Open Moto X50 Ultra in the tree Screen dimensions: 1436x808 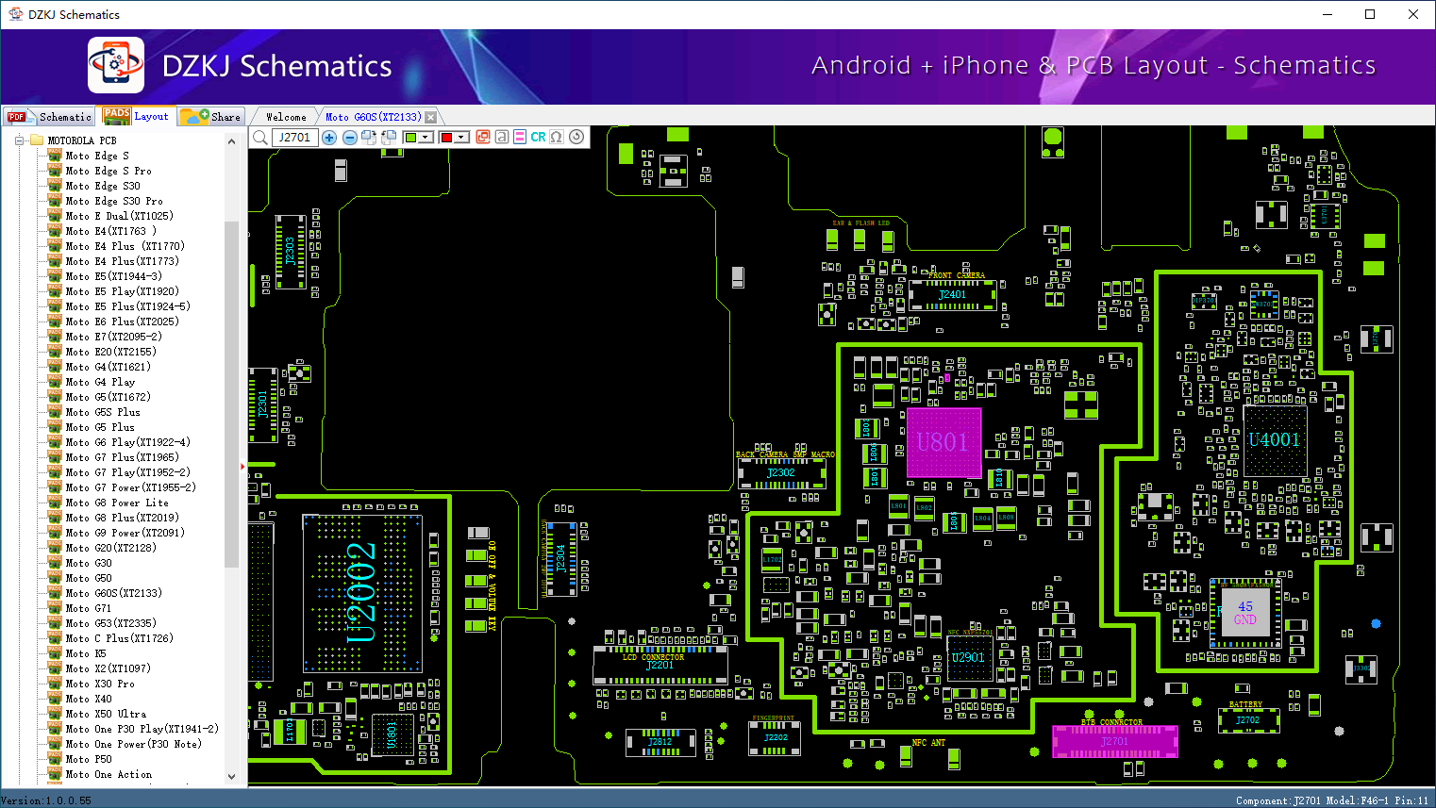point(106,714)
